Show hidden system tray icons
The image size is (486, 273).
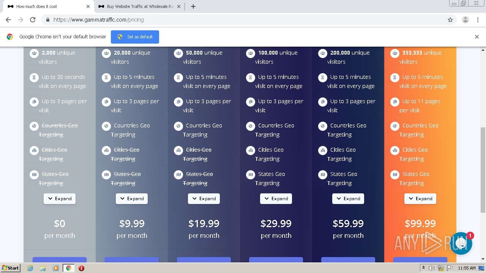tap(423, 268)
